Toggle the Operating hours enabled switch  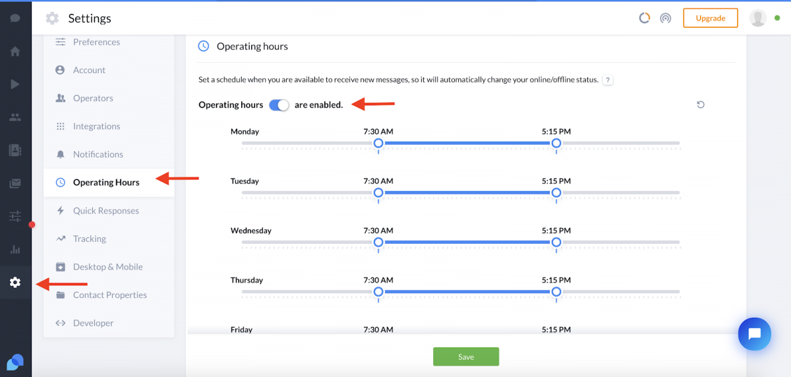pos(279,105)
